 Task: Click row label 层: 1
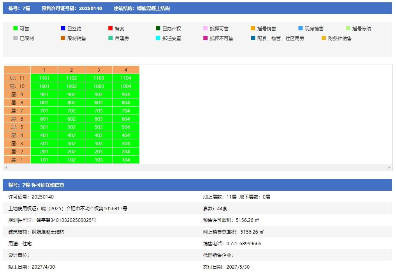17,160
